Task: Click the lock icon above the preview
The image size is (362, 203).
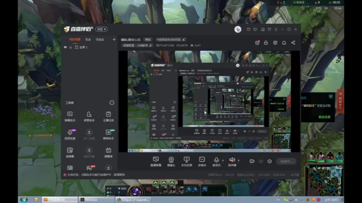Action: [x=266, y=42]
